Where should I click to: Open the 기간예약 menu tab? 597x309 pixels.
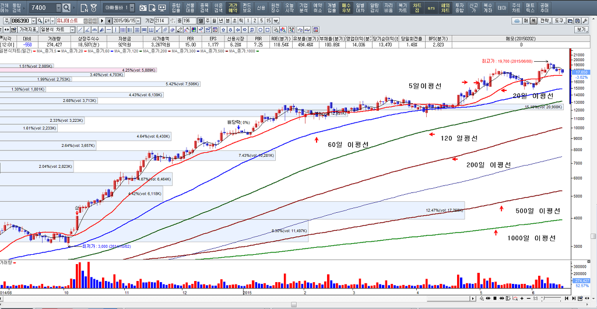tap(232, 8)
